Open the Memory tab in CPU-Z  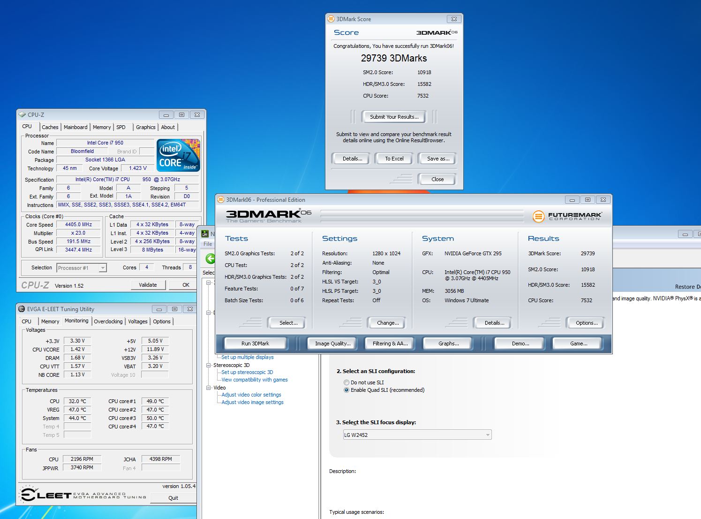point(102,127)
